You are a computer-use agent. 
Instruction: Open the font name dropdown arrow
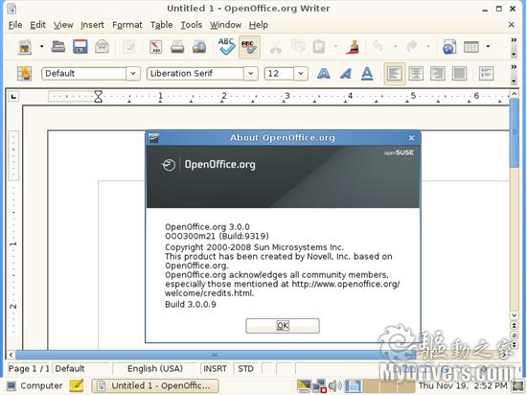250,73
